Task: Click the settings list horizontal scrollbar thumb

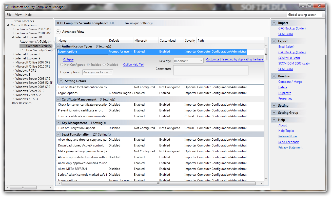Action: 159,183
